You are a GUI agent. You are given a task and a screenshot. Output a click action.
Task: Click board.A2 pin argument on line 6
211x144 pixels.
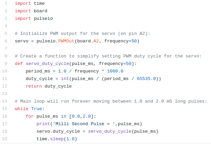point(88,41)
